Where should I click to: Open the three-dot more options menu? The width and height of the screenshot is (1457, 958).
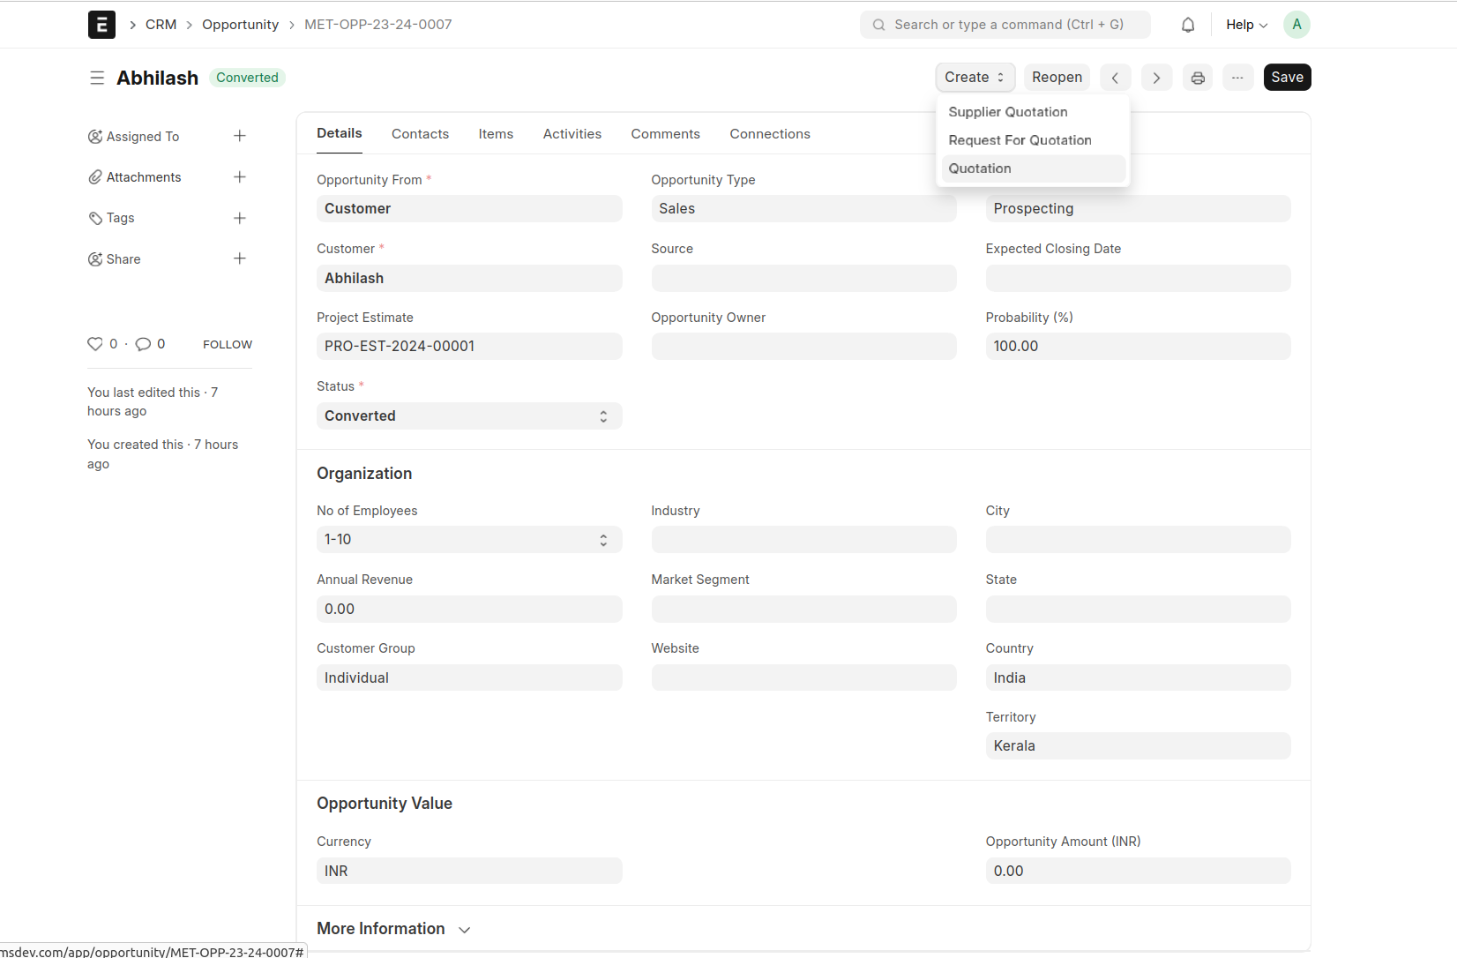[x=1237, y=78]
